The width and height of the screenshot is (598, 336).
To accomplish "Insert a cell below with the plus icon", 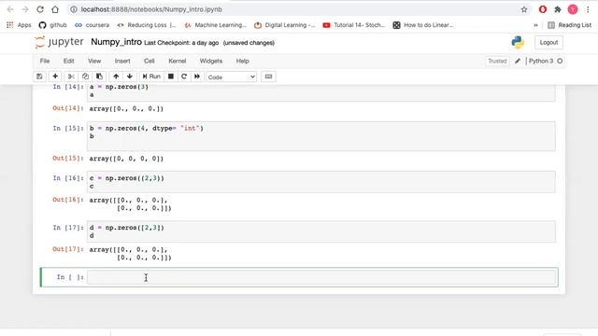I will click(x=55, y=77).
